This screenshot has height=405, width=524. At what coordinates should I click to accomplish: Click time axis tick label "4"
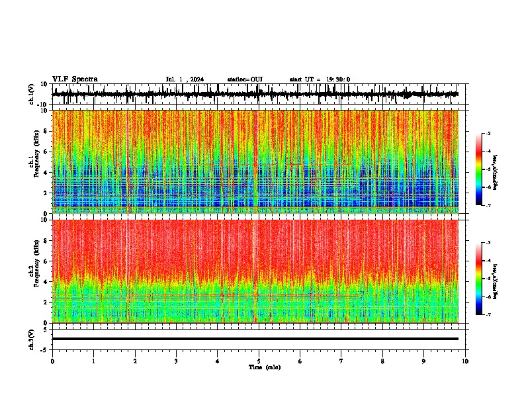pyautogui.click(x=218, y=361)
